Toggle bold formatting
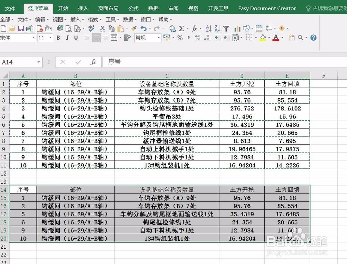The image size is (347, 264). click(58, 38)
